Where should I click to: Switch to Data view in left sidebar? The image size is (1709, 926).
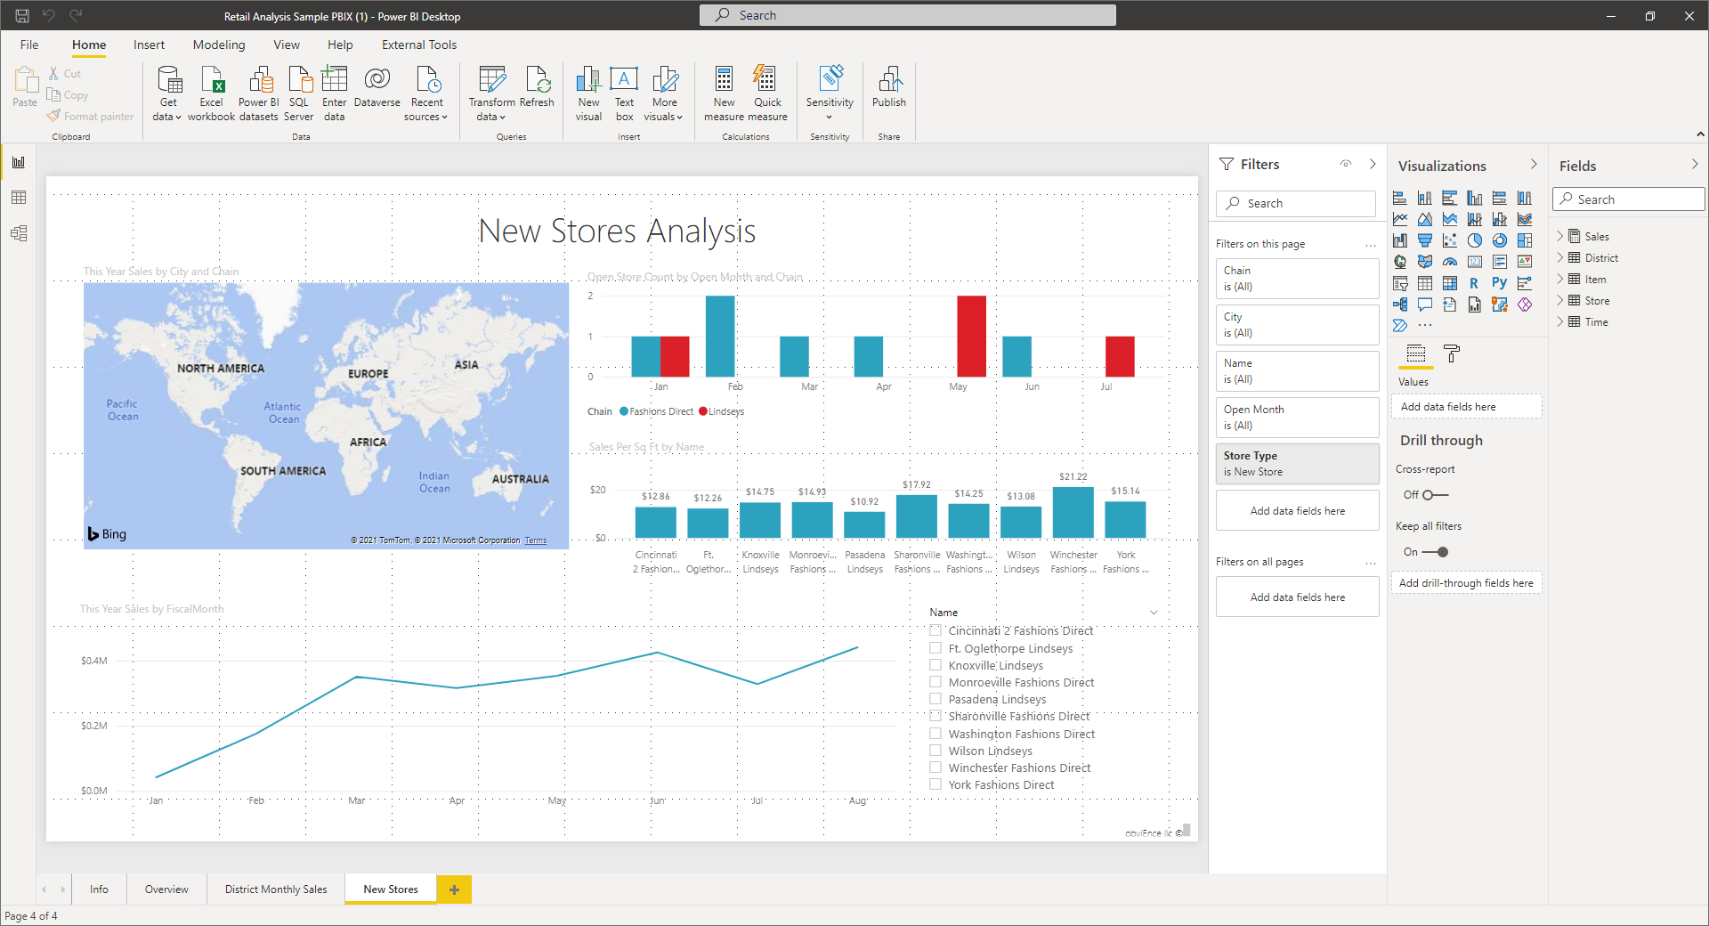pos(19,198)
